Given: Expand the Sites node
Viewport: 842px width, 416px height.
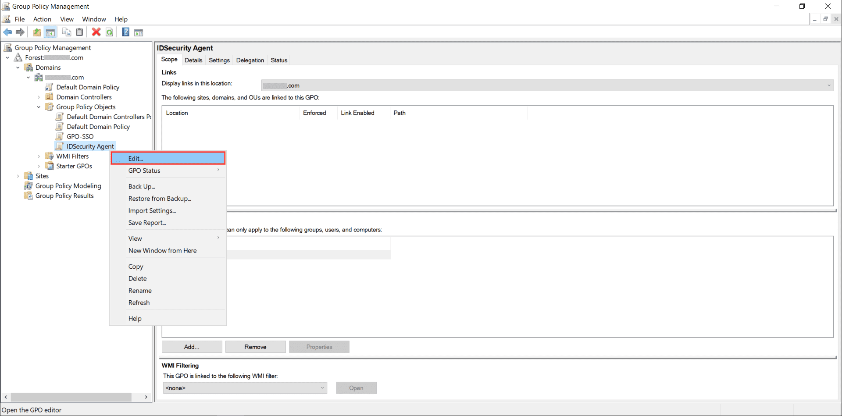Looking at the screenshot, I should [18, 176].
